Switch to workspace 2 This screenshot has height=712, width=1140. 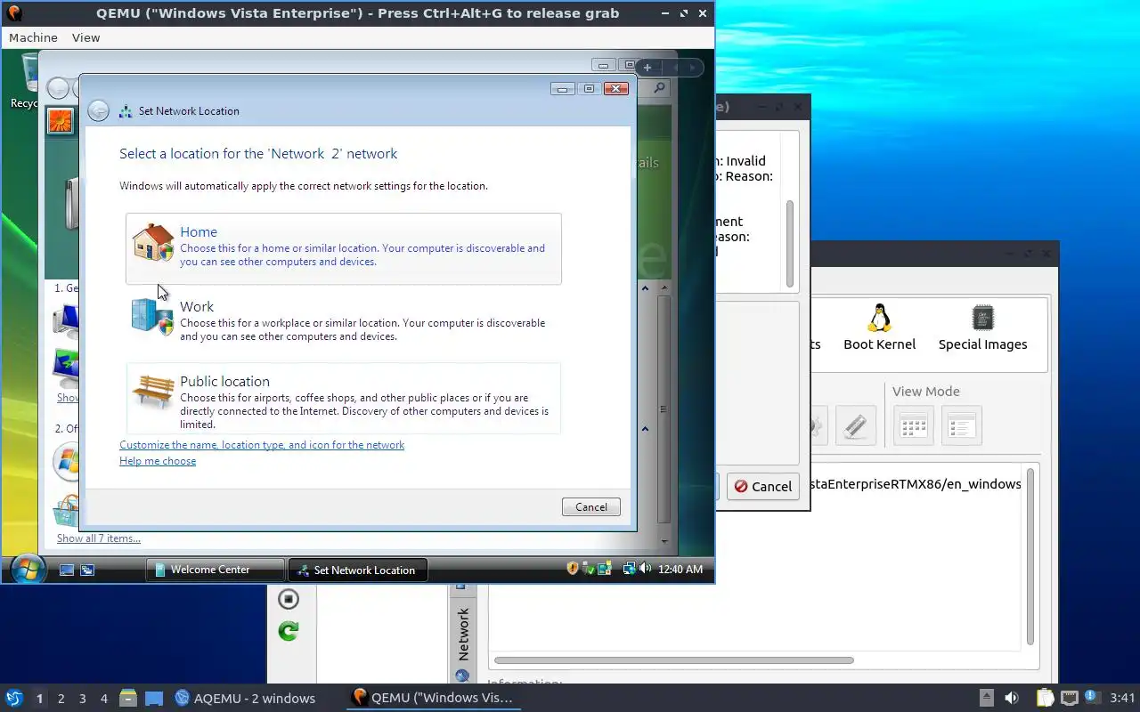(61, 699)
